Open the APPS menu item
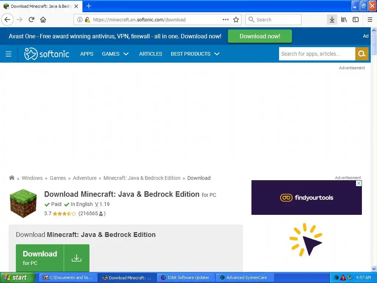This screenshot has width=377, height=283. click(x=87, y=54)
